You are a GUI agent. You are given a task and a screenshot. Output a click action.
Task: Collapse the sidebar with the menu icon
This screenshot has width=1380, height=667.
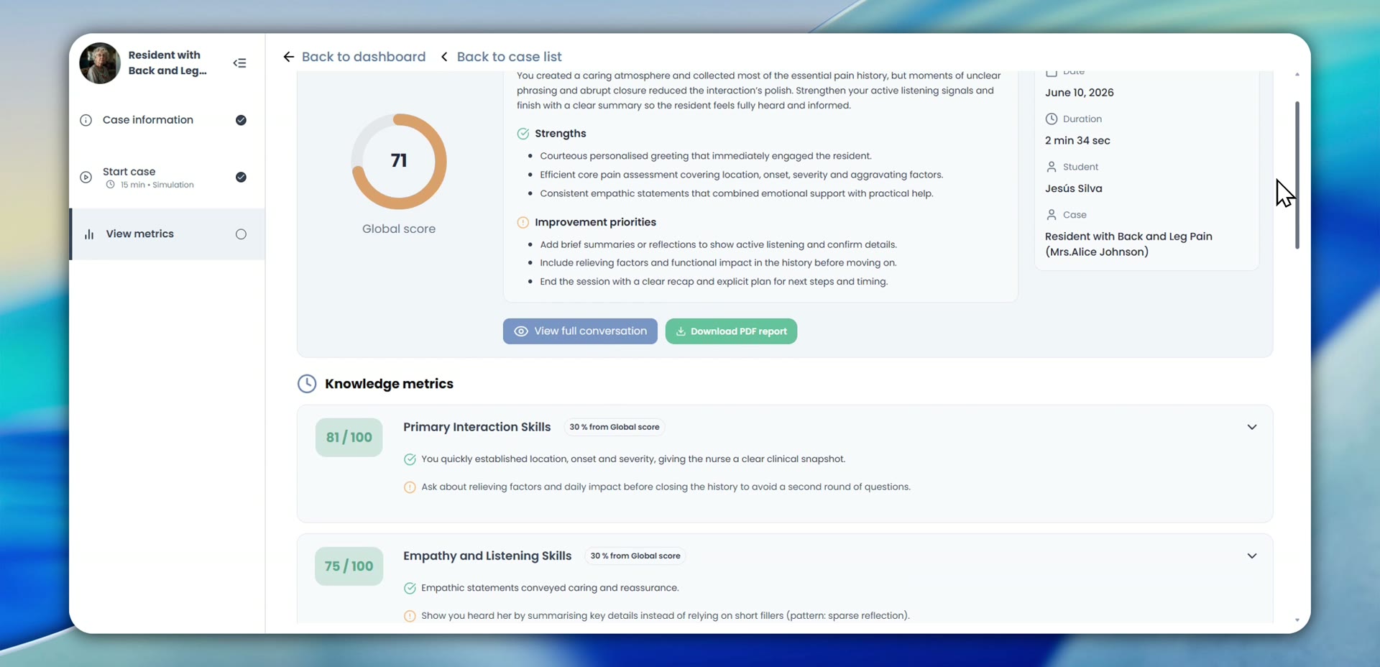[240, 63]
